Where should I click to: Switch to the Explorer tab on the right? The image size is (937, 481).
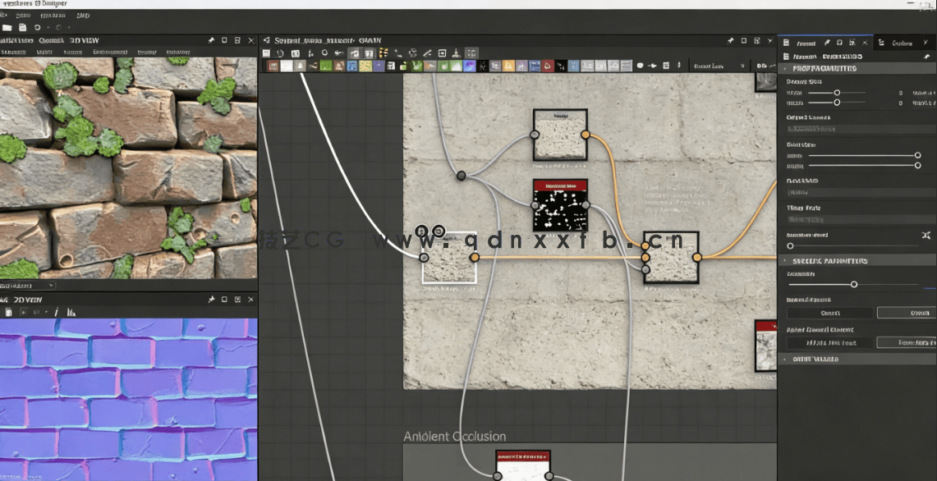point(903,44)
